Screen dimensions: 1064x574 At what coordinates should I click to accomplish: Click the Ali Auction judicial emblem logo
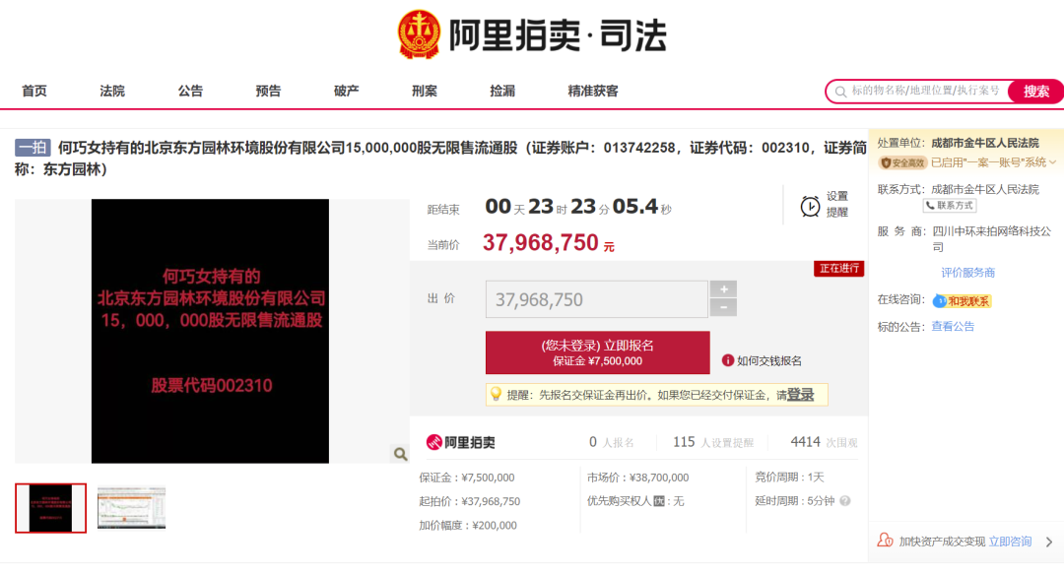419,33
